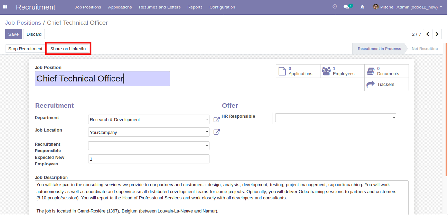Open the Job Positions menu
Image resolution: width=448 pixels, height=215 pixels.
point(88,7)
